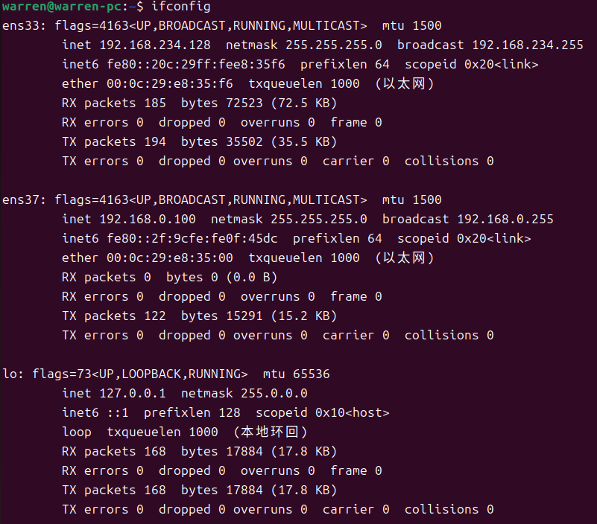
Task: Click loopback address 127.0.0.1
Action: coord(133,393)
